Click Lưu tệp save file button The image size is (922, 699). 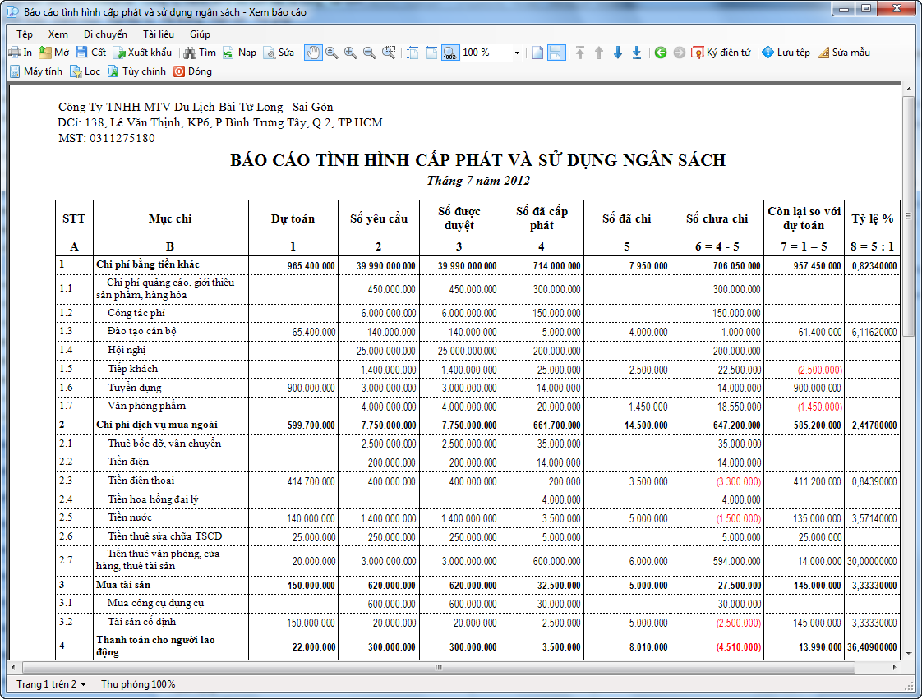coord(786,53)
